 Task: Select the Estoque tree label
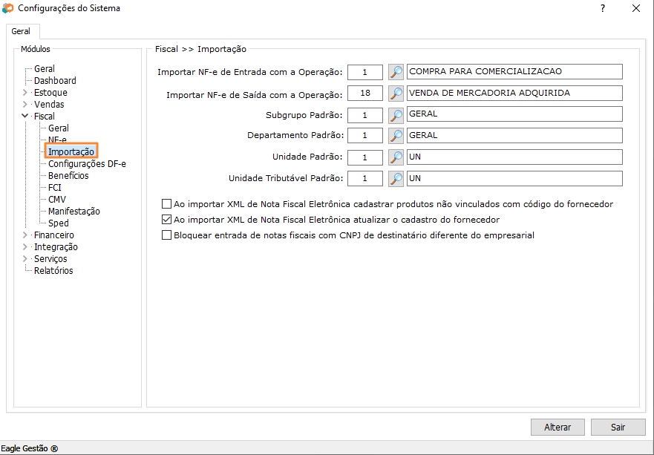point(50,93)
